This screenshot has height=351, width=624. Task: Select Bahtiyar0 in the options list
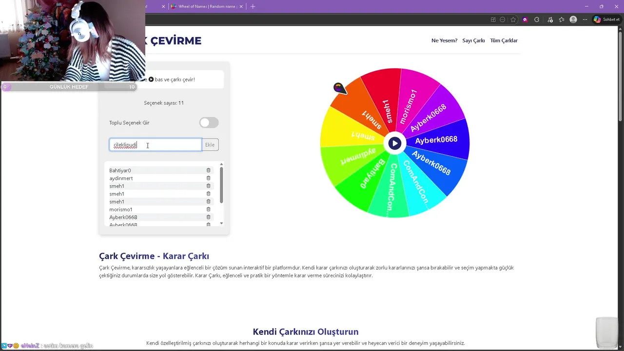coord(120,170)
